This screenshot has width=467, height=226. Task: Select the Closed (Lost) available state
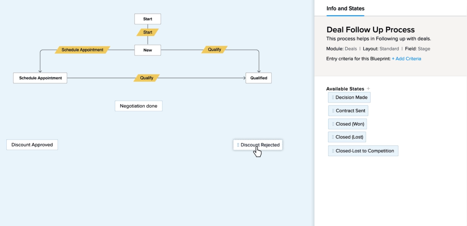[x=347, y=137]
